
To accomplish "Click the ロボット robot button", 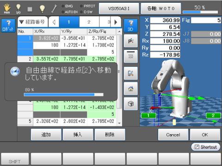I will (8, 25).
